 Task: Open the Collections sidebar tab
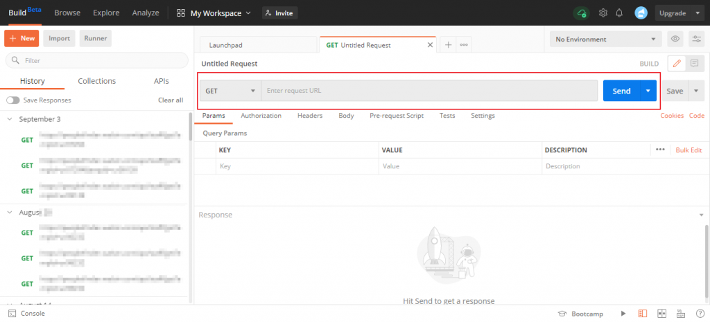click(97, 81)
